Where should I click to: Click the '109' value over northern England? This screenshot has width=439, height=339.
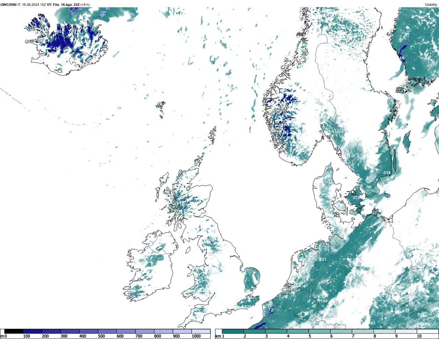(x=210, y=240)
